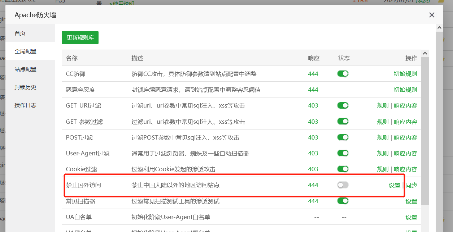This screenshot has height=232, width=453.
Task: Click the 403 response of Cookie过滤
Action: pos(313,169)
